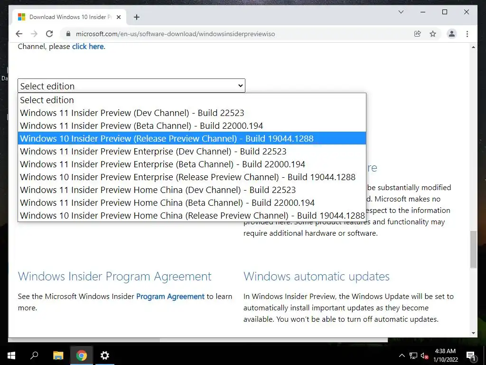486x365 pixels.
Task: Close the Download Windows 10 Insider tab
Action: (118, 17)
